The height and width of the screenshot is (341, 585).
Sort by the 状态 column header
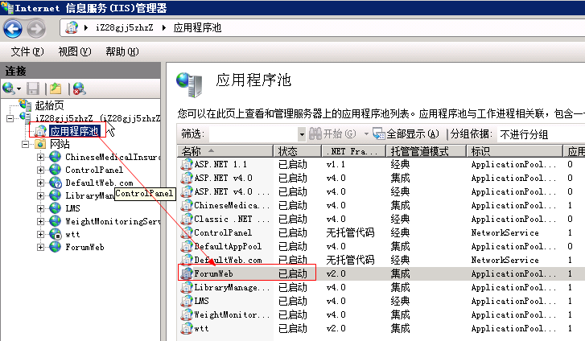(298, 151)
